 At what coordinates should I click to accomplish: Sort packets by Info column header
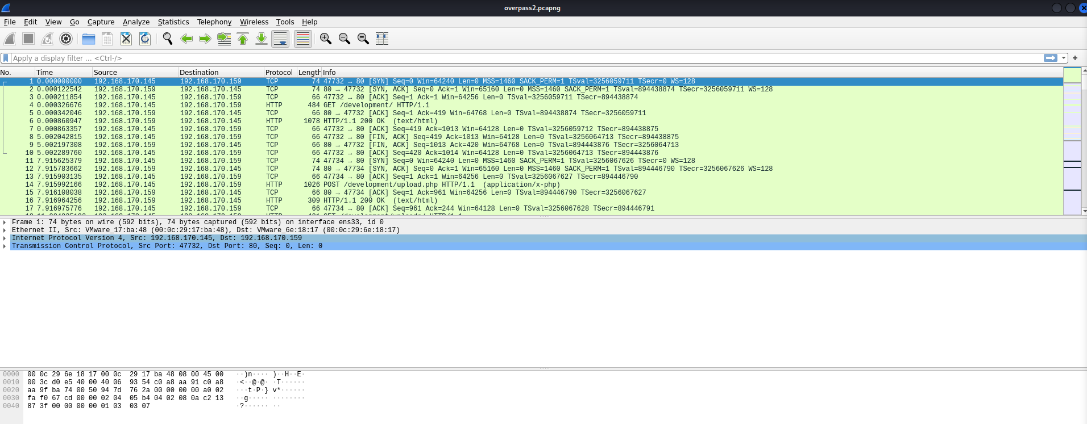[692, 72]
